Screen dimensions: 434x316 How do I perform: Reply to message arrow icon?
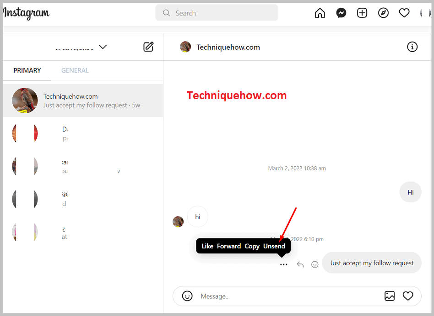point(300,264)
